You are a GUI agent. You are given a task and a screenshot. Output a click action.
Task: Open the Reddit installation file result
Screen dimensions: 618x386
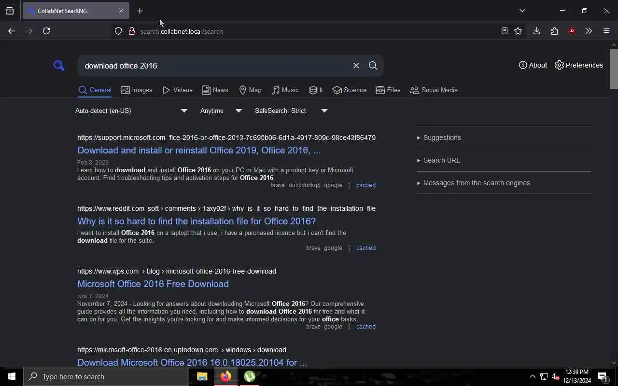(197, 221)
